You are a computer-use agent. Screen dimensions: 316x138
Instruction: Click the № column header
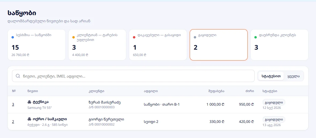(x=14, y=91)
